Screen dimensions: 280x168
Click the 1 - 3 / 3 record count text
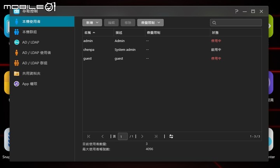pos(255,136)
